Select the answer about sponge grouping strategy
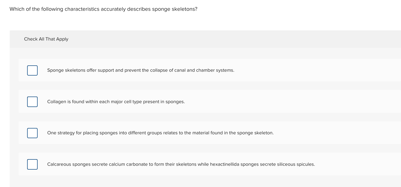Viewport: 401px width, 187px height. click(161, 133)
